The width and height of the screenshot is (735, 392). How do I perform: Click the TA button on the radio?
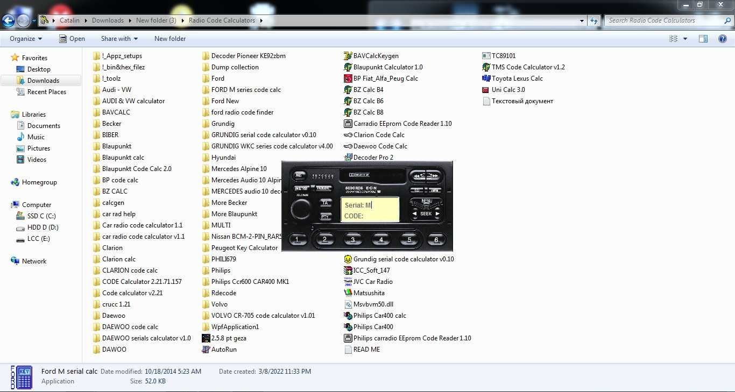(325, 203)
